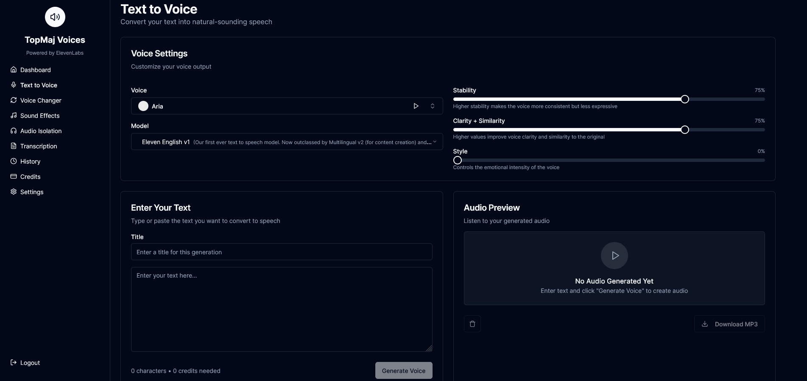The height and width of the screenshot is (381, 807).
Task: Click the Generate Voice button
Action: (403, 371)
